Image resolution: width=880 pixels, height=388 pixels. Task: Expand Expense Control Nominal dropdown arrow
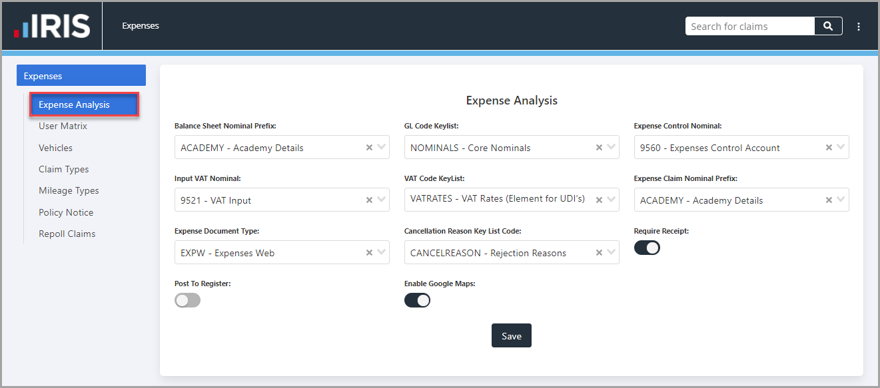coord(841,148)
